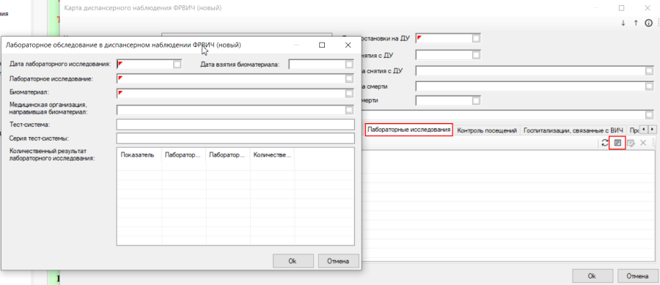This screenshot has width=660, height=285.
Task: Click the refresh icon in lab research toolbar
Action: [605, 143]
